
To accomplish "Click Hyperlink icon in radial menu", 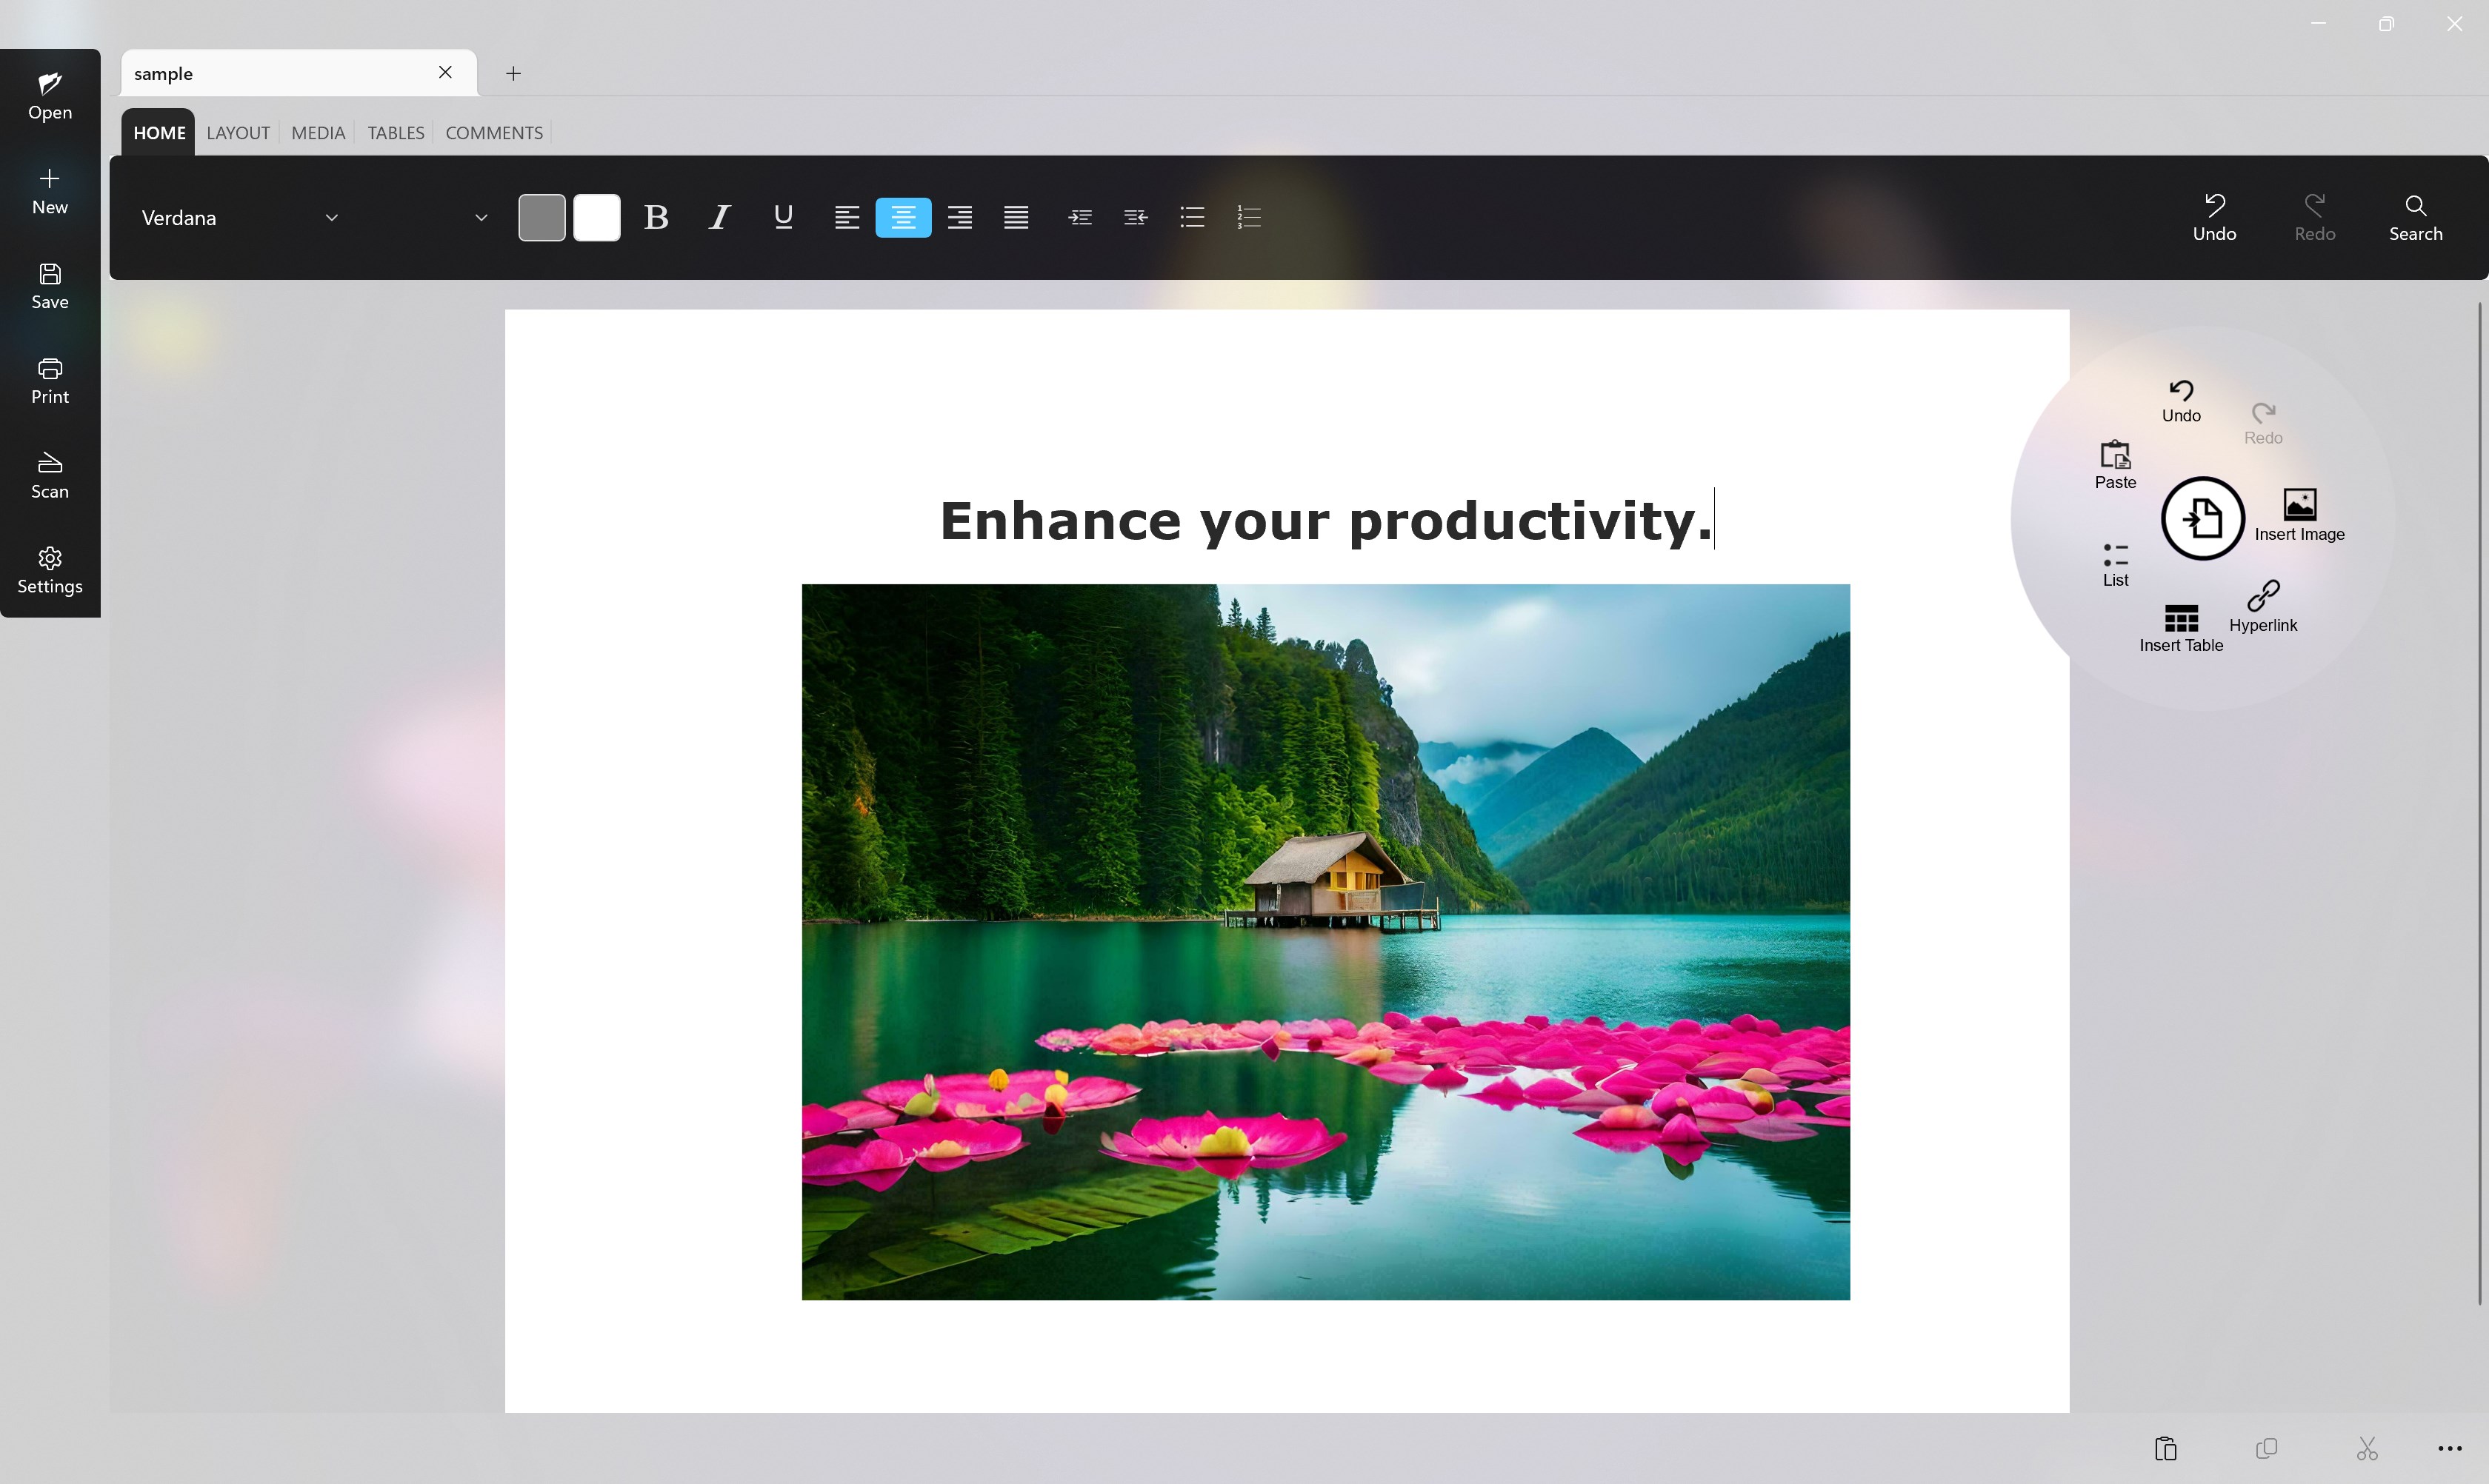I will point(2263,604).
